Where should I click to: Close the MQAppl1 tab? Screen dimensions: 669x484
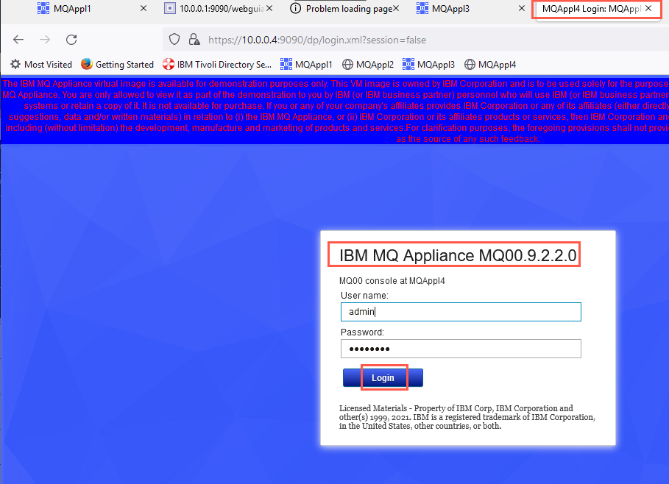pyautogui.click(x=144, y=9)
